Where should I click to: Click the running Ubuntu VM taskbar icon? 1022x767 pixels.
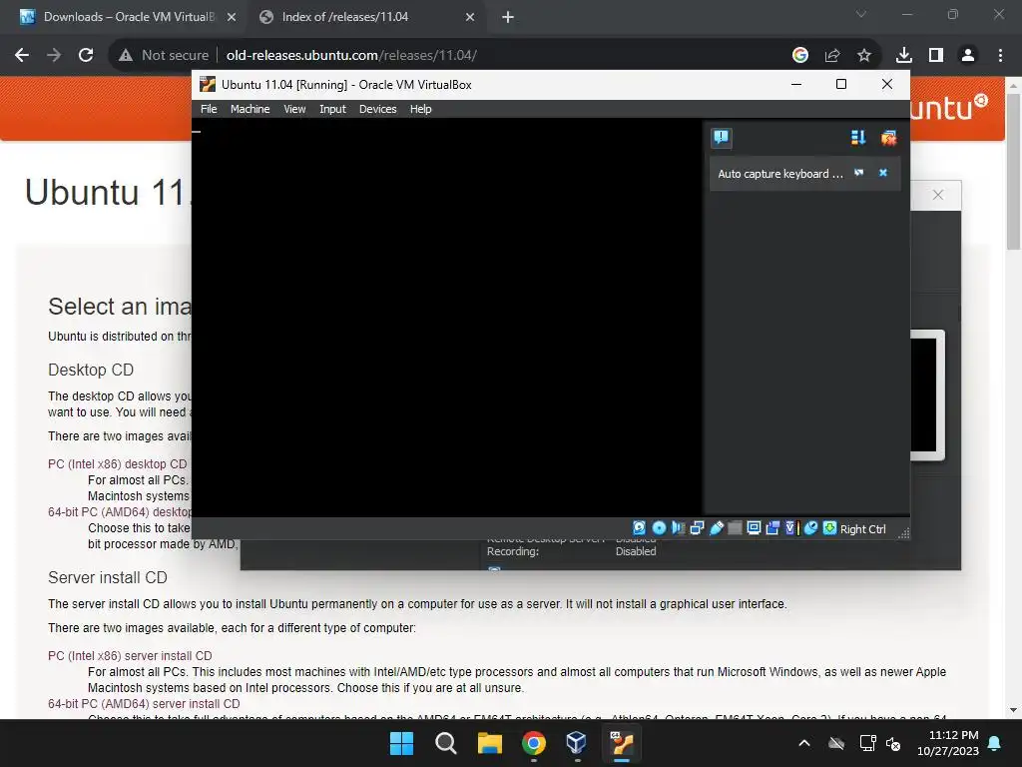point(621,743)
